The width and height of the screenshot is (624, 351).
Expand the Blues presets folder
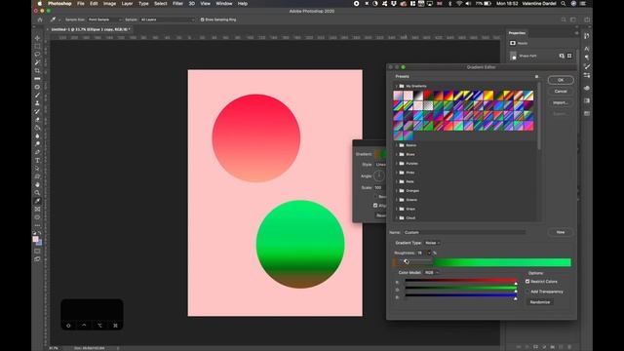coord(397,154)
